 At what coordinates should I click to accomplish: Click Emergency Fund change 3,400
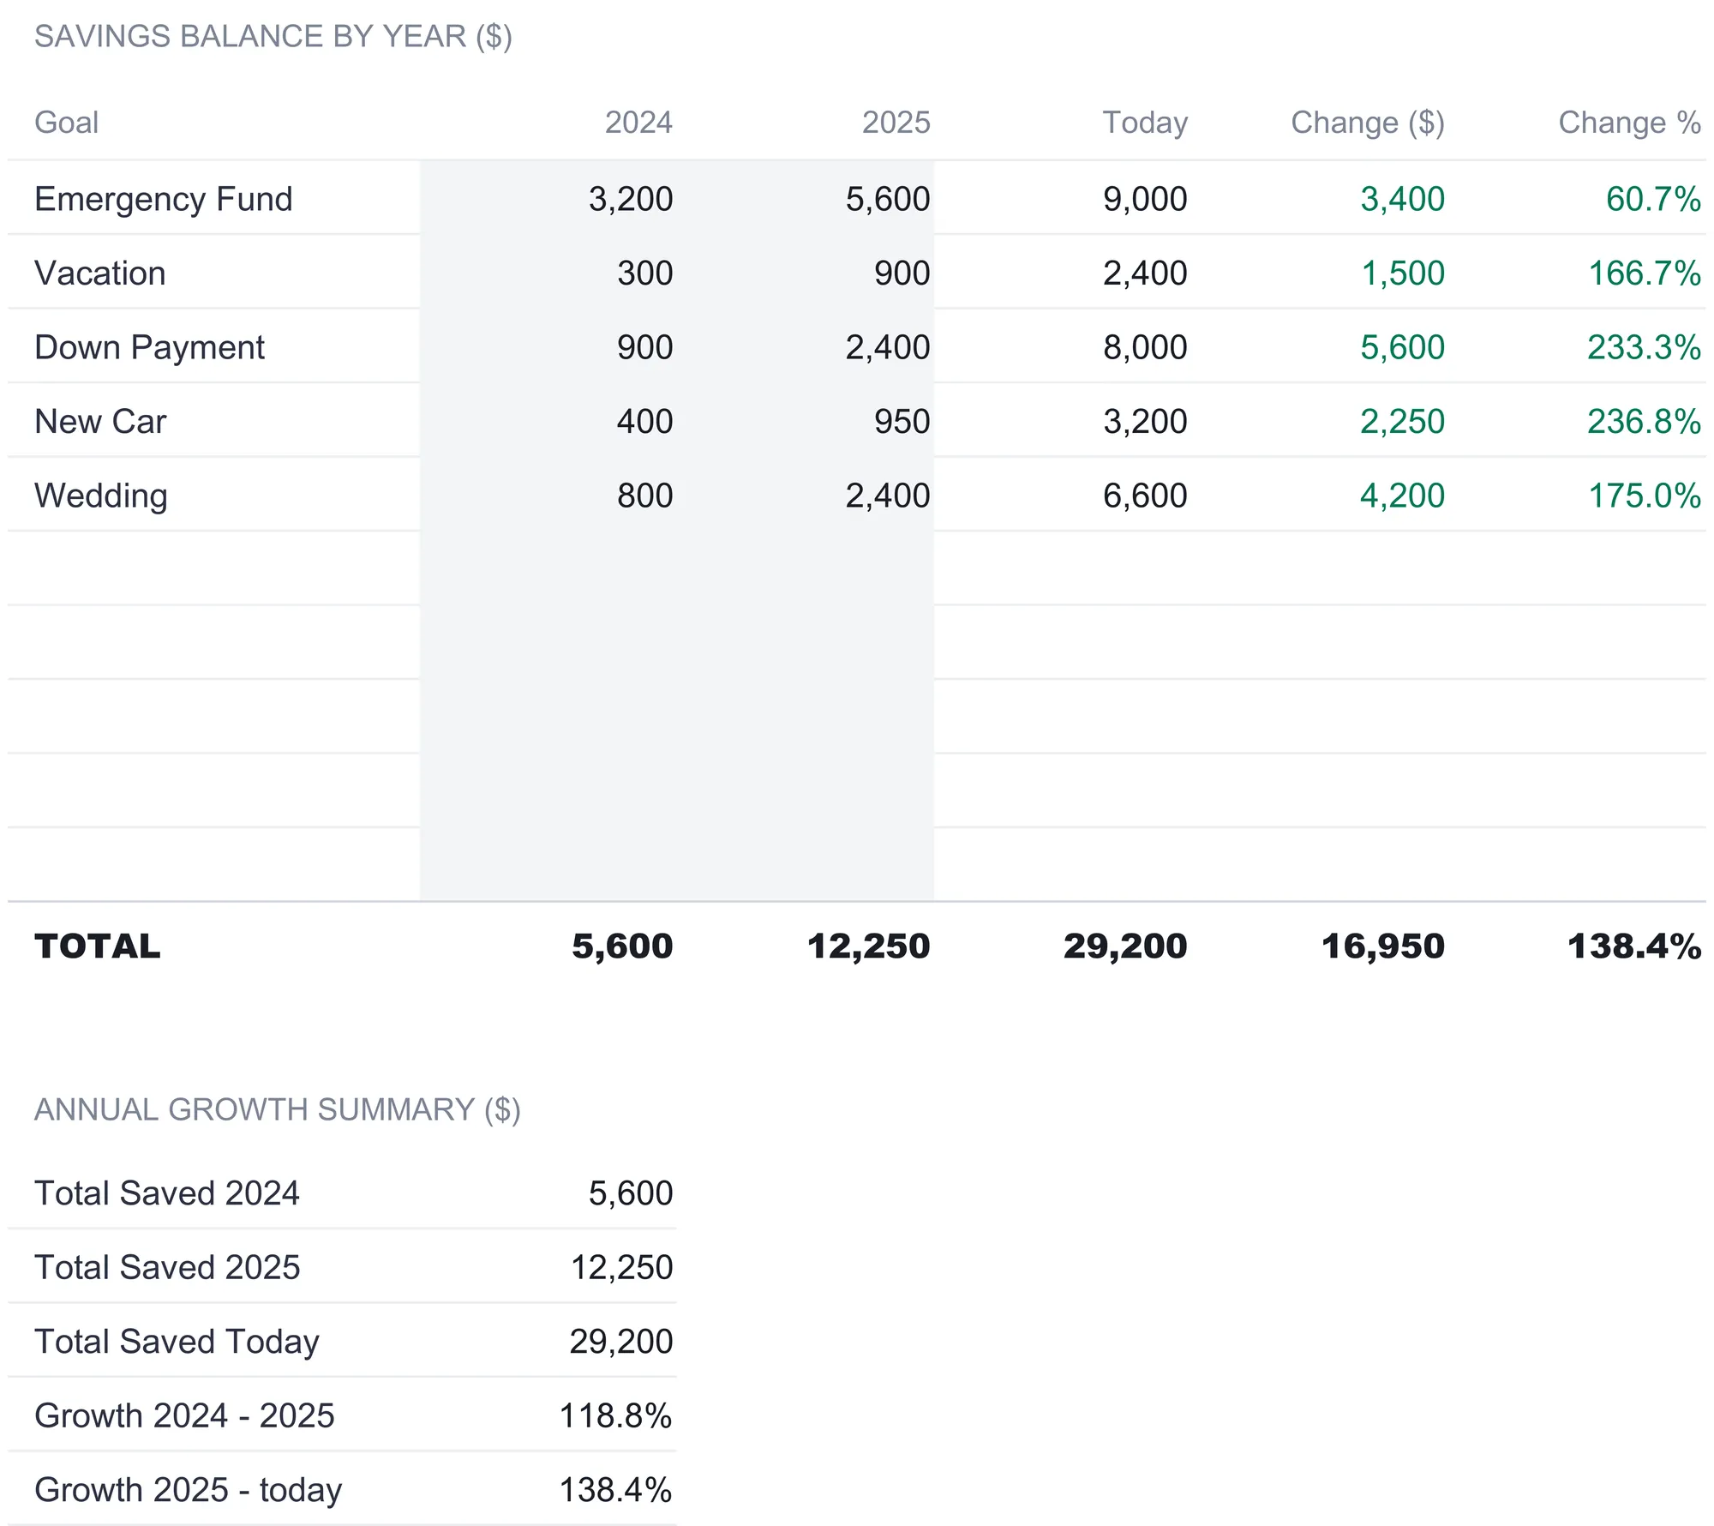(1402, 199)
